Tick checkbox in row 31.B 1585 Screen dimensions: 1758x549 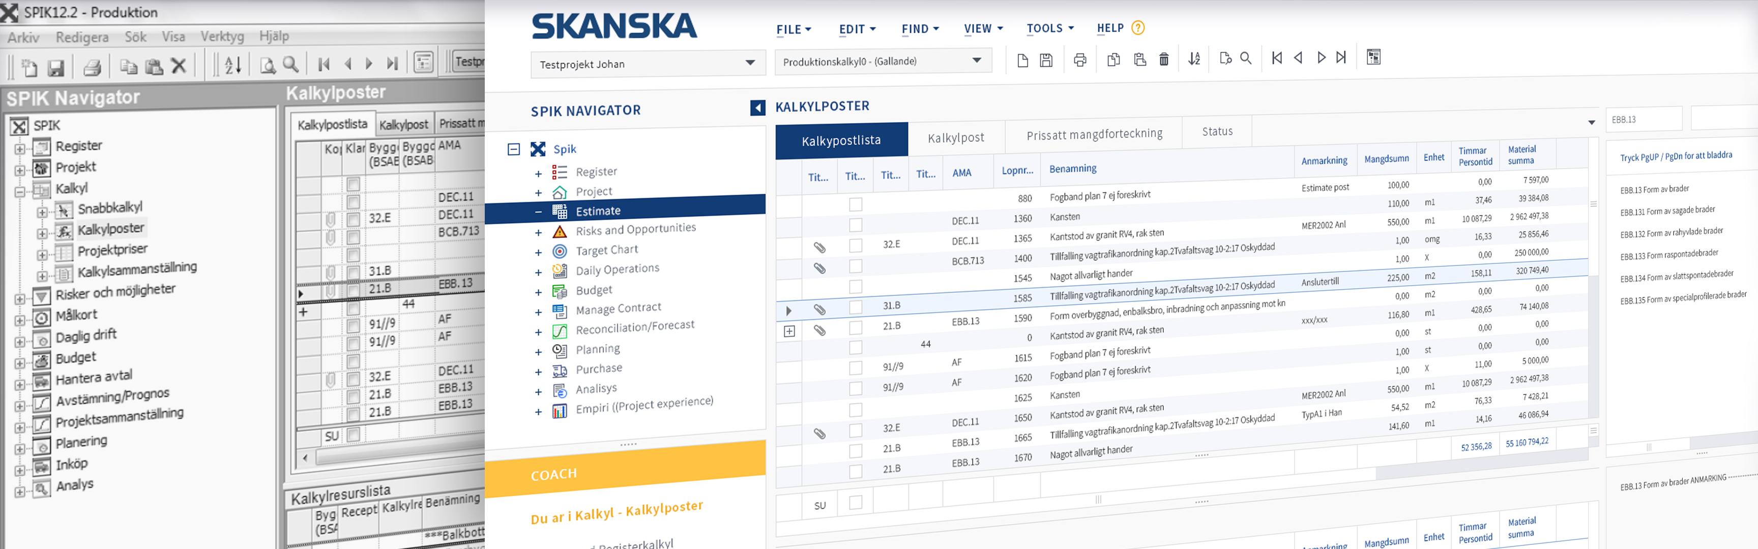[x=856, y=307]
